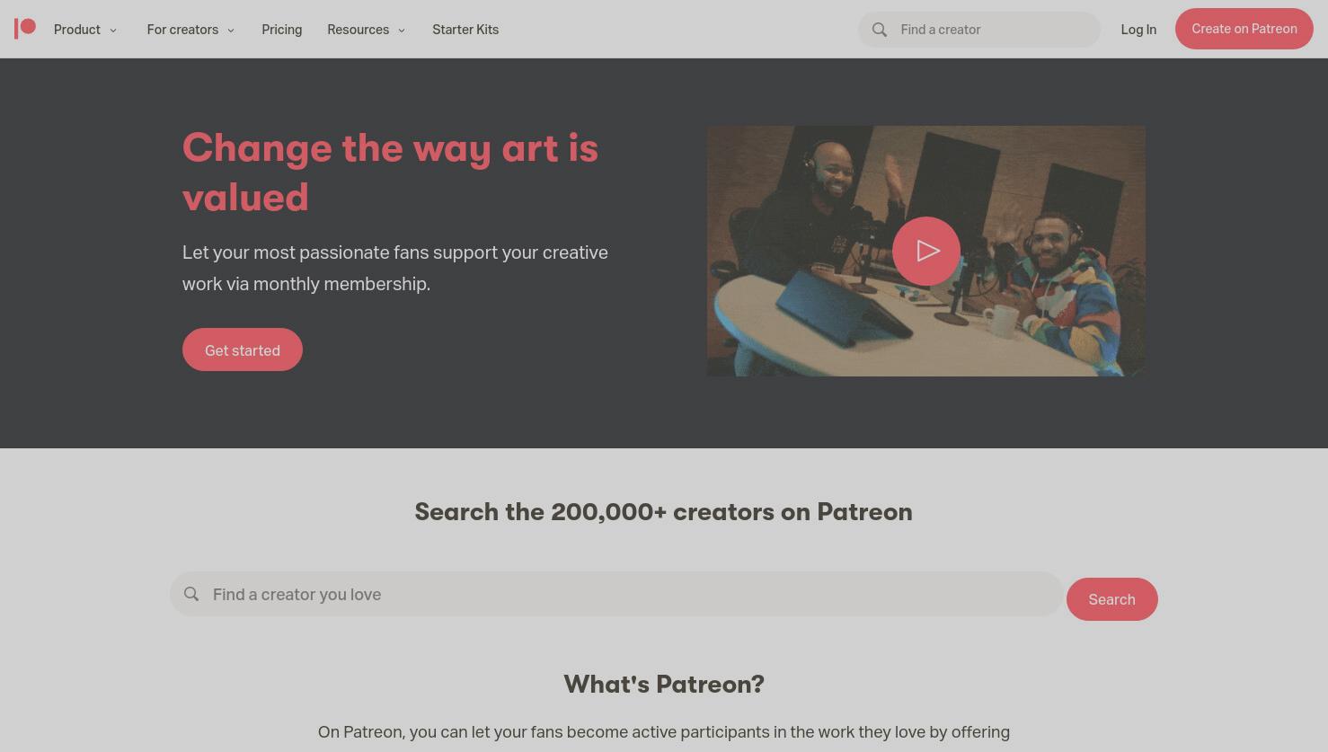The image size is (1328, 752).
Task: Expand the Product dropdown chevron
Action: click(x=113, y=31)
